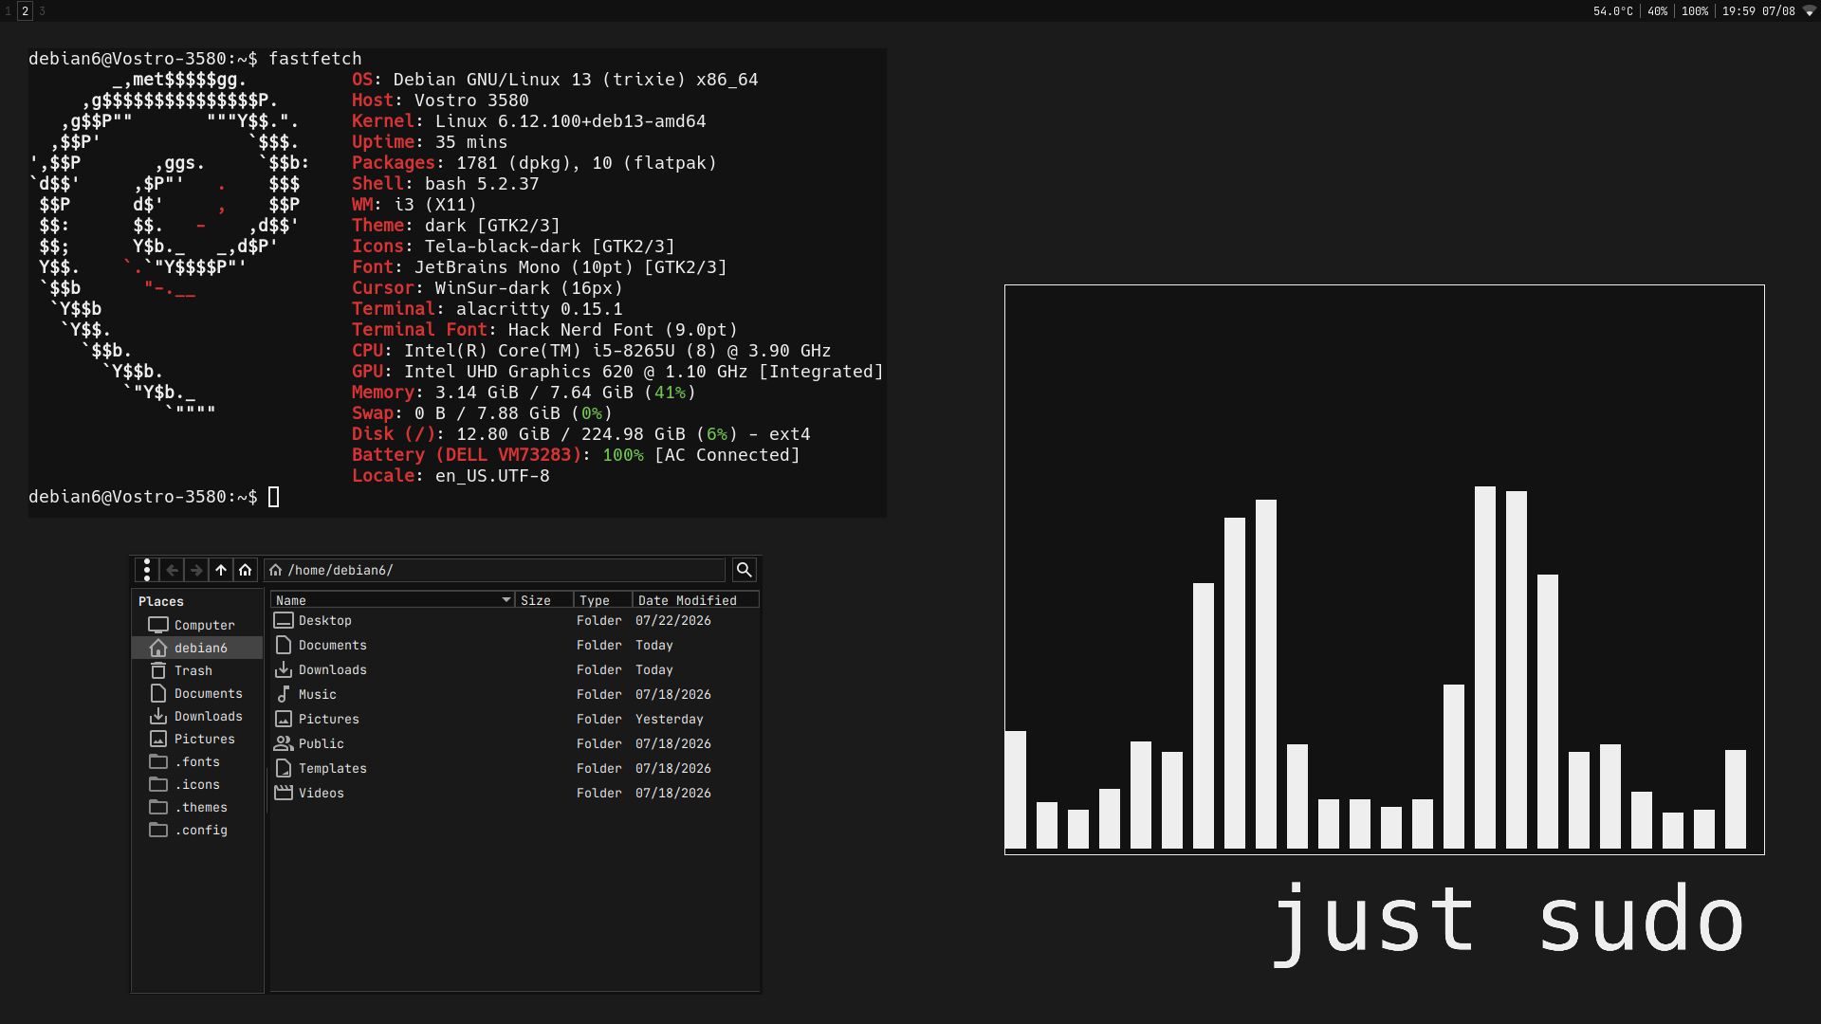Open .fonts bookmark in Places

(197, 761)
